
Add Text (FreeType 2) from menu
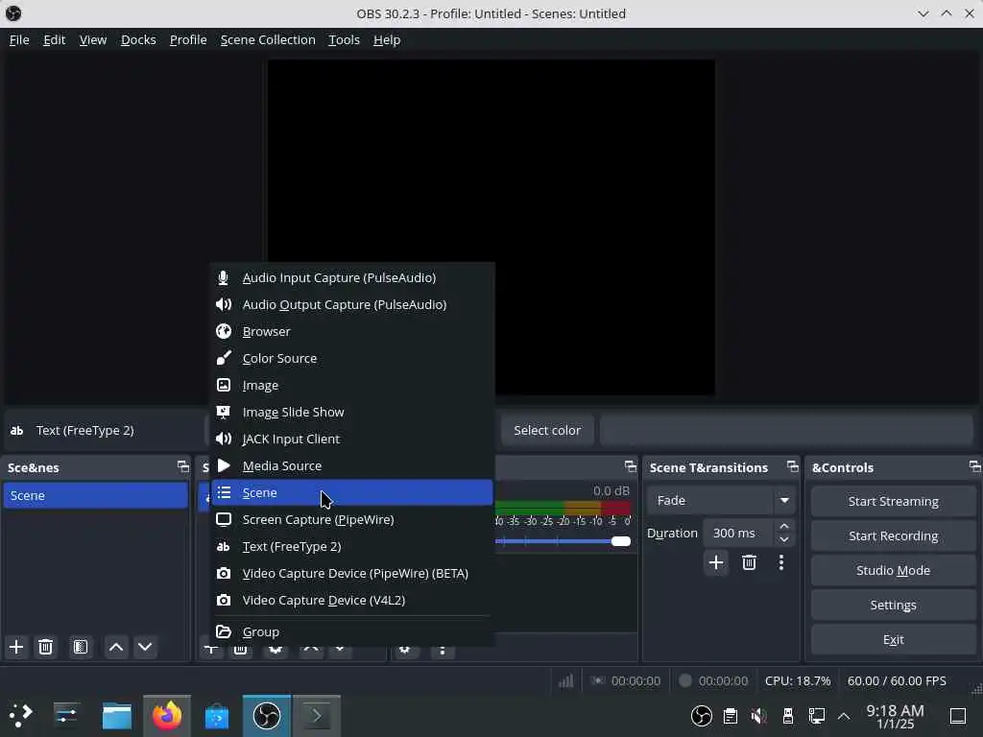[x=352, y=546]
